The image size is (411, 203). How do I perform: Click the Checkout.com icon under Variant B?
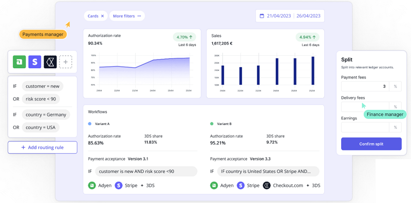[x=267, y=186]
